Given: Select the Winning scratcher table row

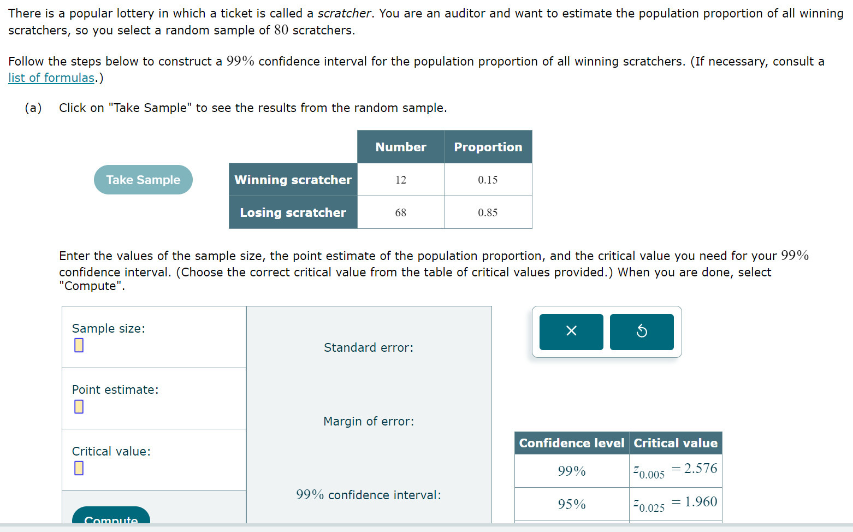Looking at the screenshot, I should pos(293,180).
